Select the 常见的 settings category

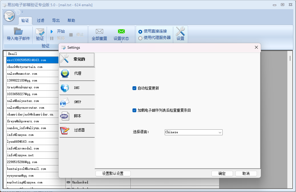click(x=77, y=60)
